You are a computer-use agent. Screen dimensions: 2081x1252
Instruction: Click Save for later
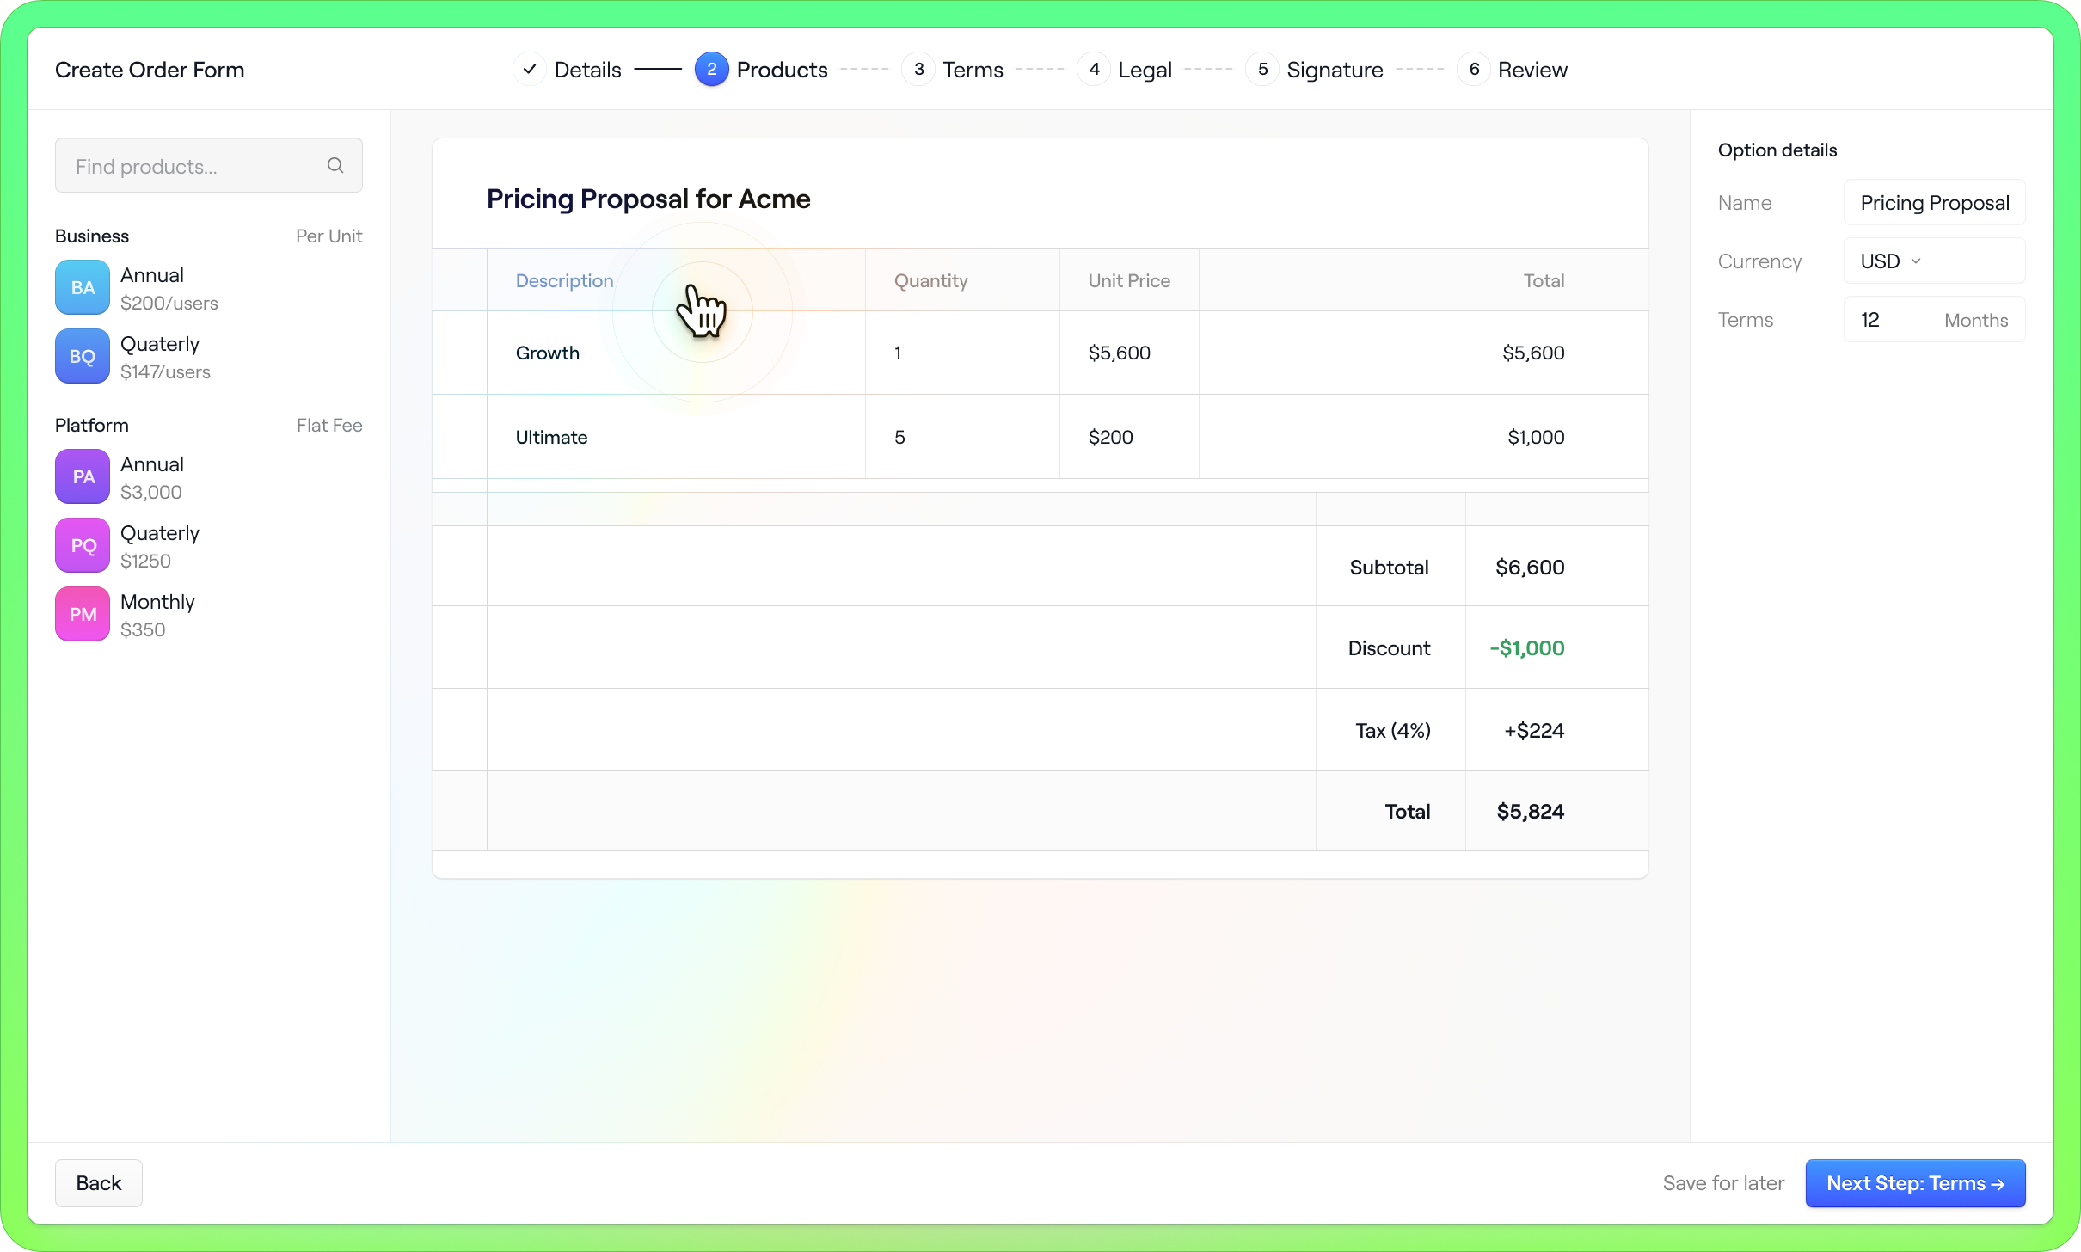click(1722, 1183)
